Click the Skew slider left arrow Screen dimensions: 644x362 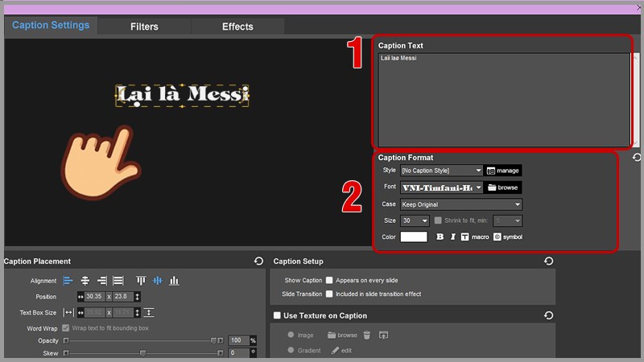[x=66, y=353]
